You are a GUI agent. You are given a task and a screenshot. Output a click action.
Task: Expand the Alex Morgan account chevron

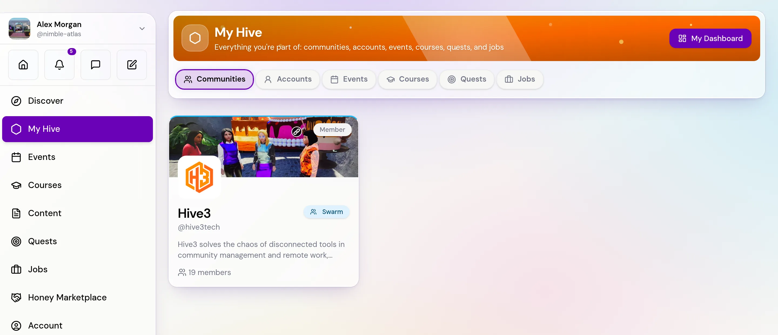point(142,29)
